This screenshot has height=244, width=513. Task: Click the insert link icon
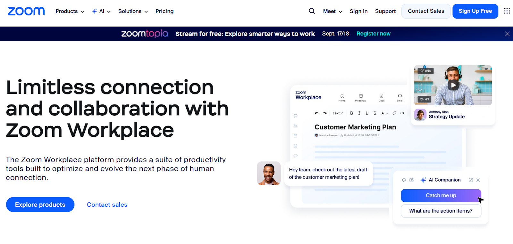(394, 113)
